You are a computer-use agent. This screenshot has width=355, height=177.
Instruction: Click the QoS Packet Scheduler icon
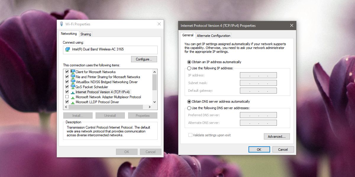(x=73, y=87)
